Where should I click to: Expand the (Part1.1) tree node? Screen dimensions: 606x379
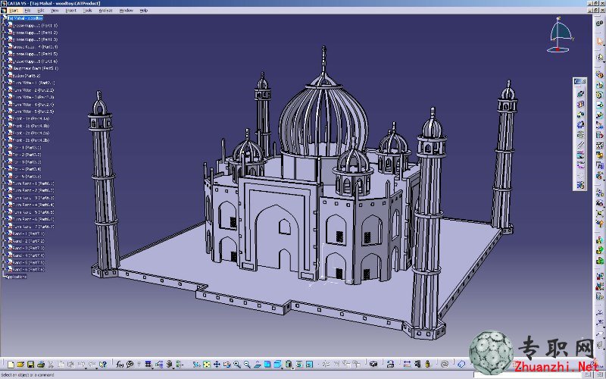tap(4, 26)
